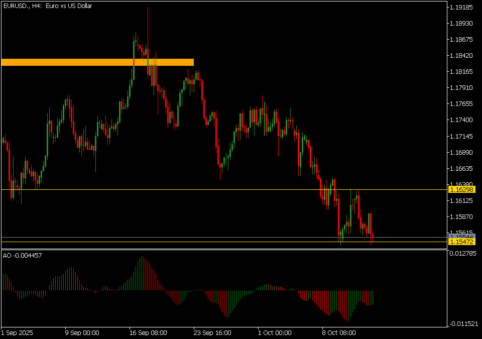This screenshot has height=339, width=482.
Task: Click -0.011521 on the AO scale
Action: [x=462, y=324]
